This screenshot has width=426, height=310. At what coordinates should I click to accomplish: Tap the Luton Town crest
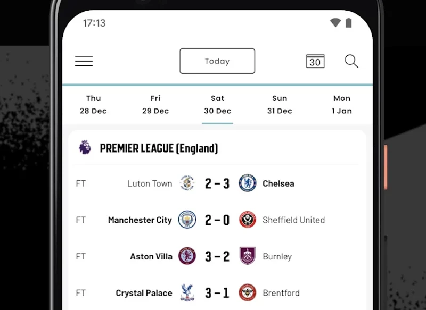(187, 183)
